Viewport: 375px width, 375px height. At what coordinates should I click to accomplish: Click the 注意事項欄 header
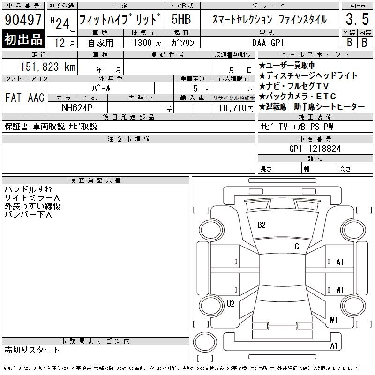pyautogui.click(x=128, y=139)
